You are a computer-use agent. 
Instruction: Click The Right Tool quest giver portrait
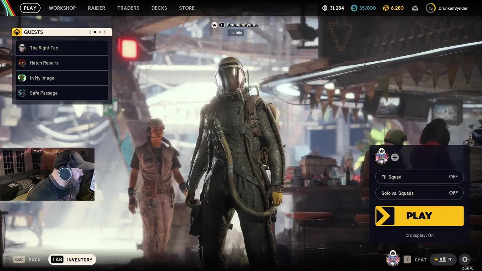22,48
